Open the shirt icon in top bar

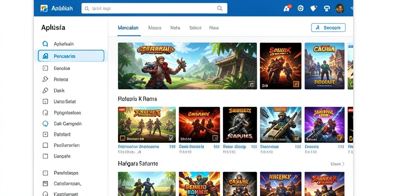[x=327, y=8]
